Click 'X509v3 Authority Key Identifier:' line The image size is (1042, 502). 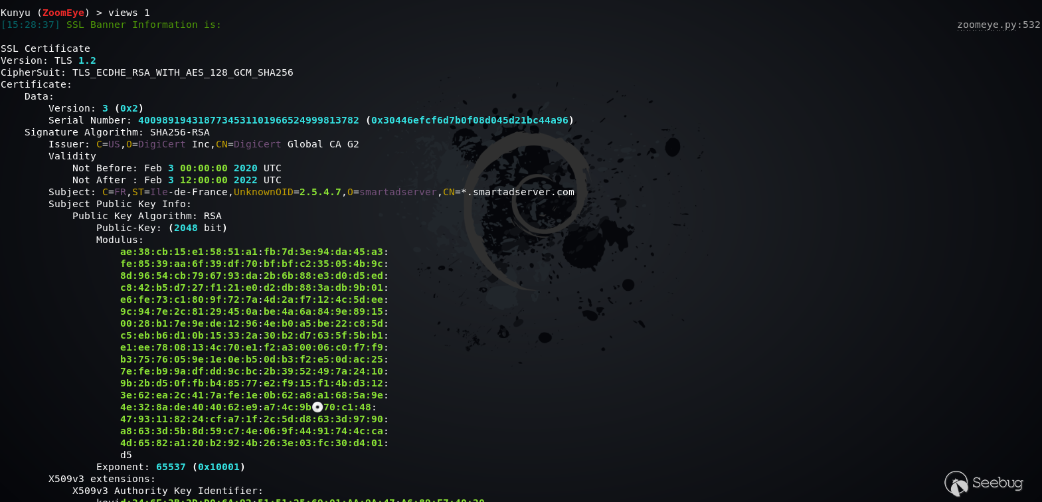(x=168, y=491)
